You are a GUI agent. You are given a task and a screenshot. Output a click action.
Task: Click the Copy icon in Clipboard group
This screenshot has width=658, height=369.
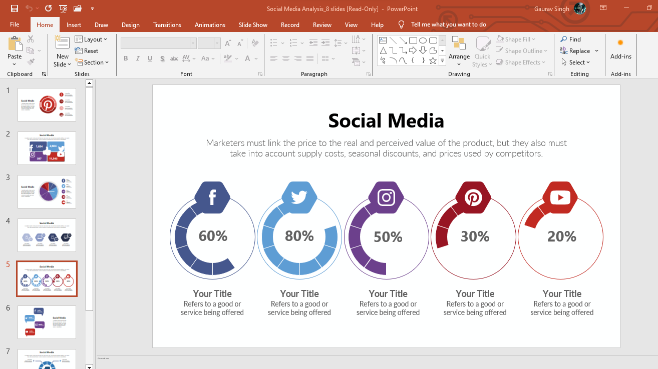pos(31,50)
